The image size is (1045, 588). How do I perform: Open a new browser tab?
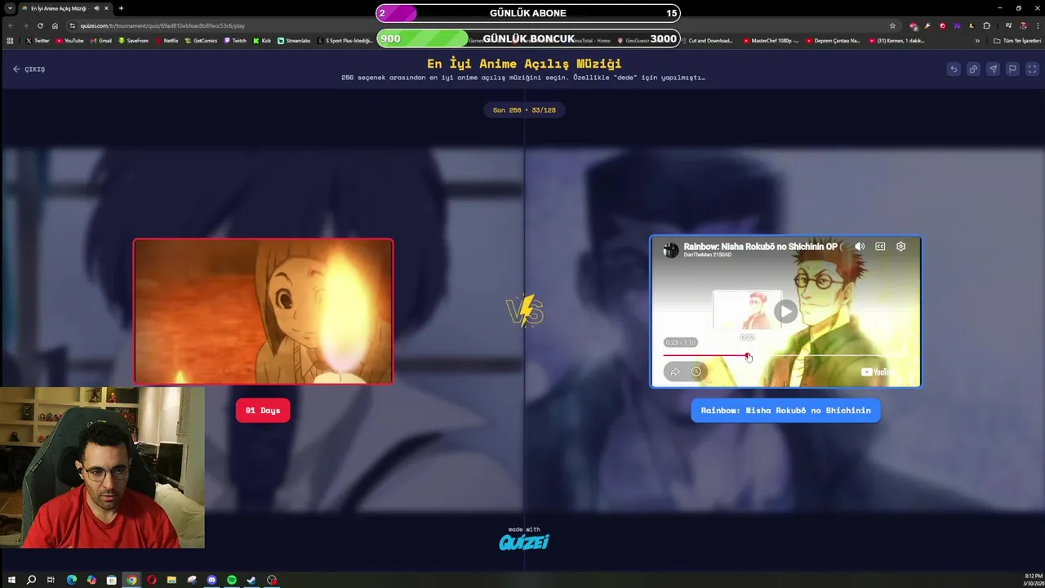tap(121, 8)
